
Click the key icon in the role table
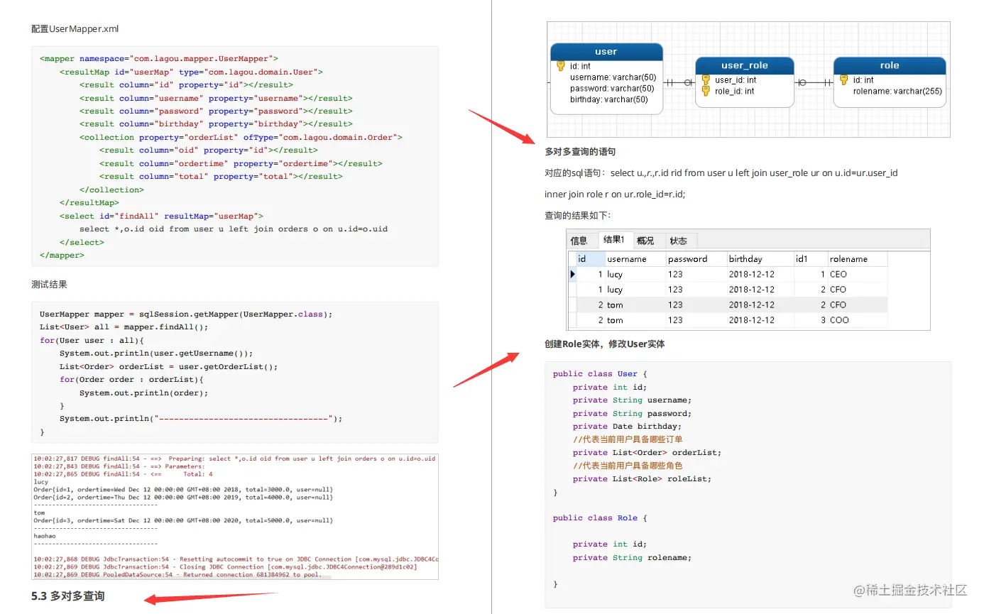click(844, 80)
